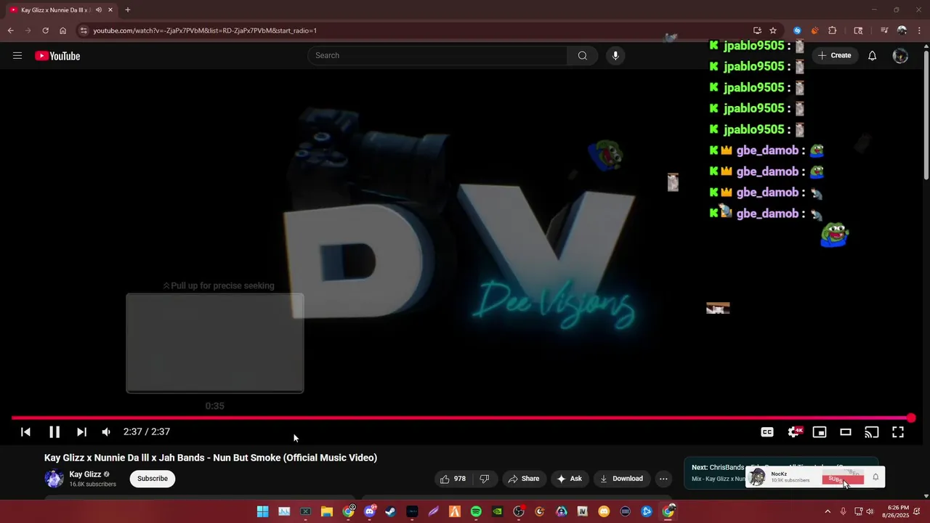Open YouTube notifications bell

click(x=873, y=56)
